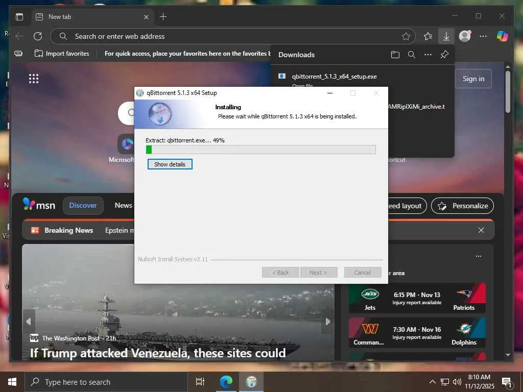Open sports card more options menu
Image resolution: width=523 pixels, height=392 pixels.
pos(479,256)
